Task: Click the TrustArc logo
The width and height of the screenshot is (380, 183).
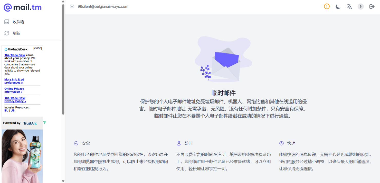Action: (30, 123)
